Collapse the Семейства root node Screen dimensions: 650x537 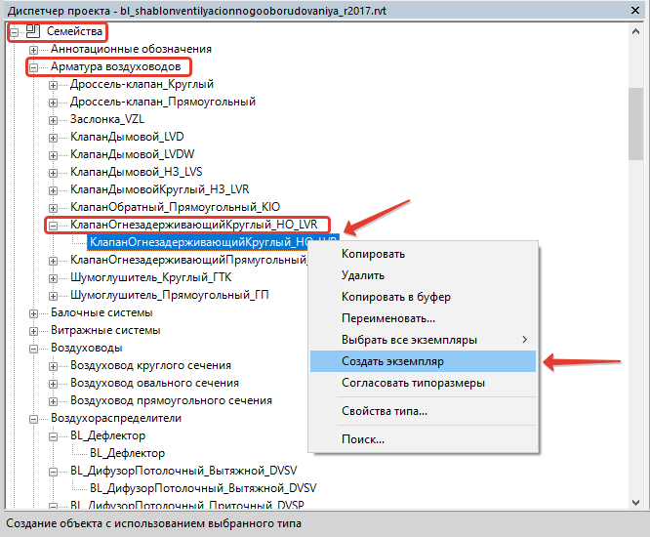coord(14,32)
